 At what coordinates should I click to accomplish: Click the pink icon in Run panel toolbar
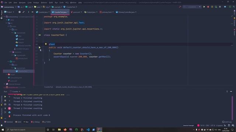[x=9, y=108]
